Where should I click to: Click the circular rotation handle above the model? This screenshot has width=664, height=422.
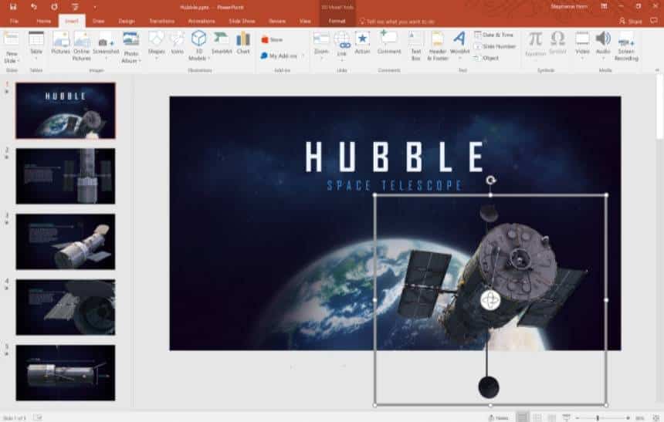[x=490, y=181]
